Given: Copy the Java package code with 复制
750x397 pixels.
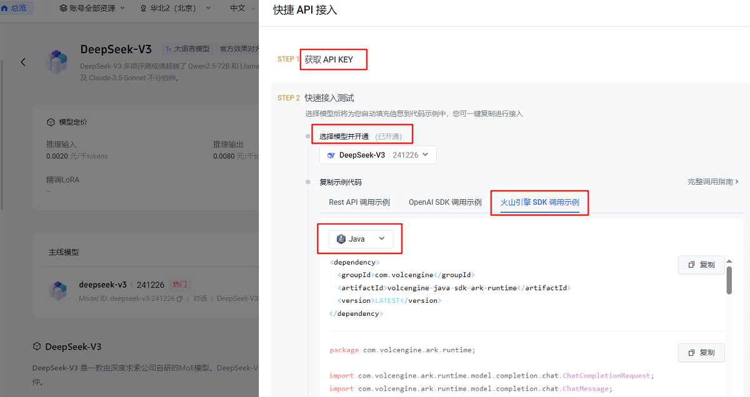Looking at the screenshot, I should point(701,353).
